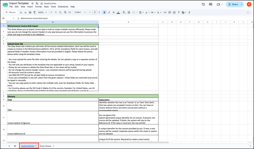Screen dimensions: 254x149
Task: Open the Google Sheets home icon
Action: coord(5,5)
